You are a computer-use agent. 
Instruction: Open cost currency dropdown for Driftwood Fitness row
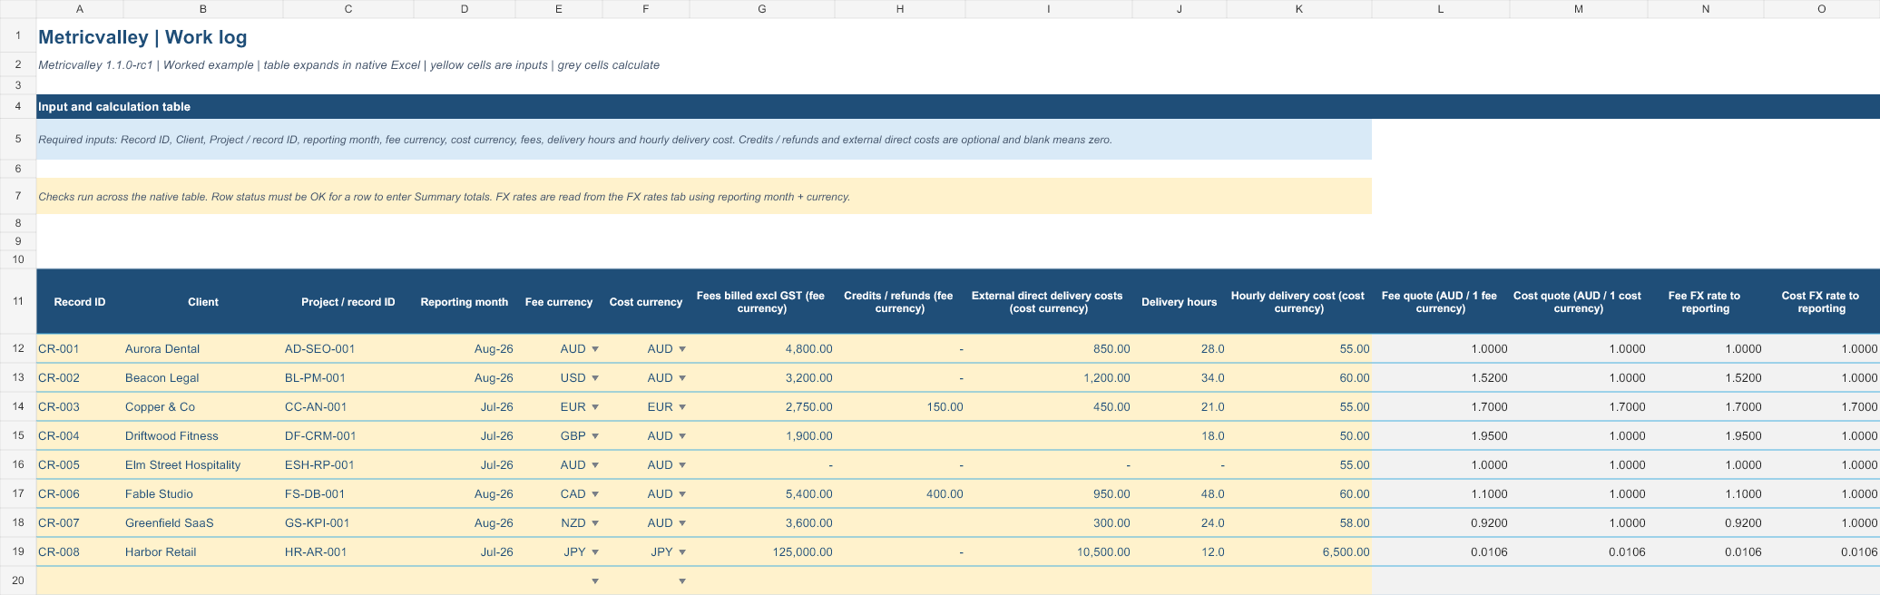[x=682, y=436]
